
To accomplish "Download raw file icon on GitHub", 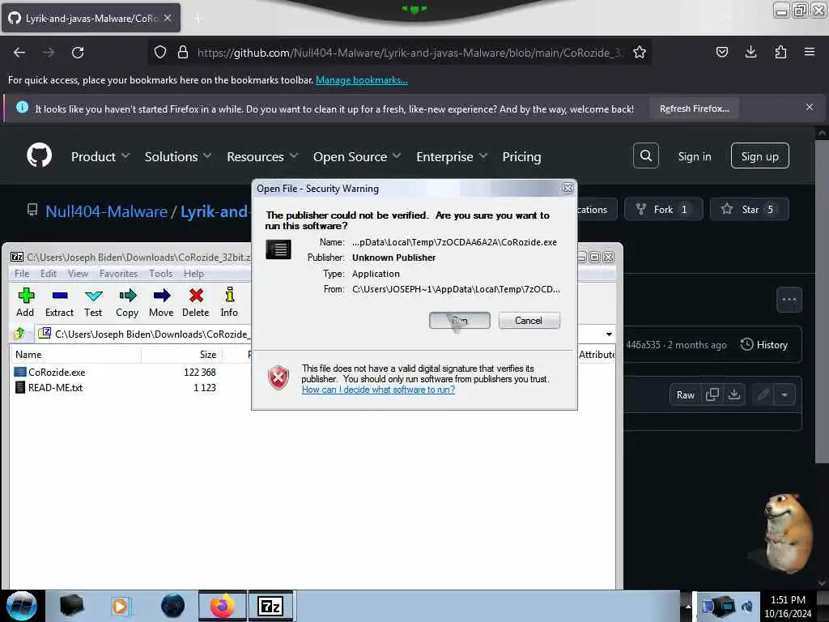I will tap(733, 394).
